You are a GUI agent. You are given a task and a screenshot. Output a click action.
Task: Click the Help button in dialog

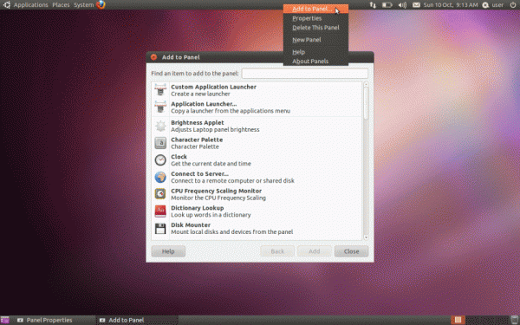click(x=168, y=251)
